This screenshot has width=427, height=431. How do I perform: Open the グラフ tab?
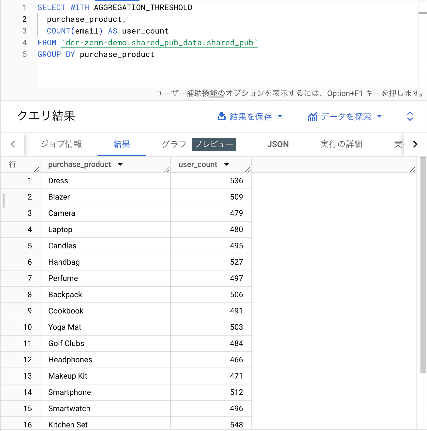(174, 144)
